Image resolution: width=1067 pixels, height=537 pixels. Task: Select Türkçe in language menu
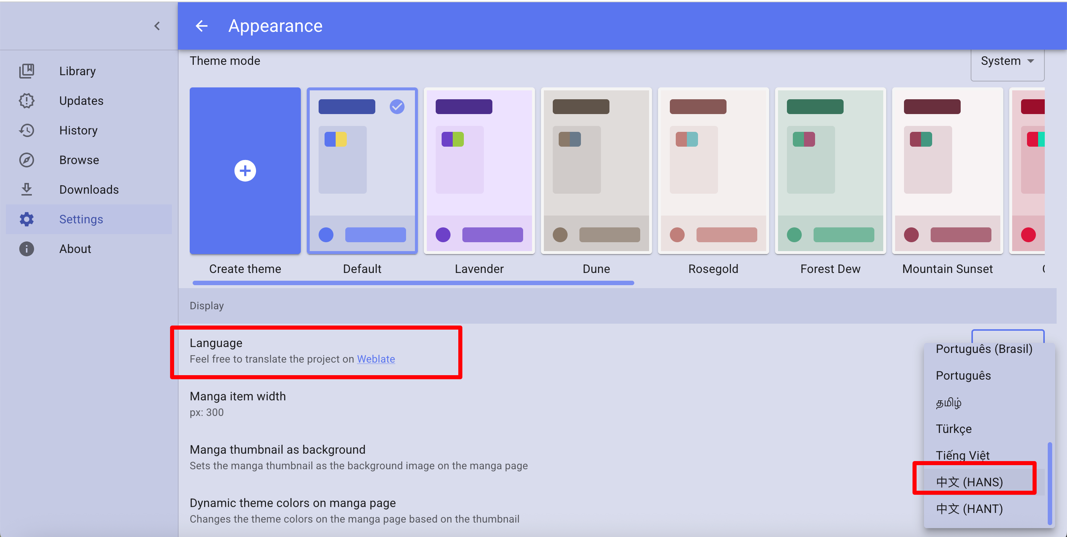pos(954,428)
